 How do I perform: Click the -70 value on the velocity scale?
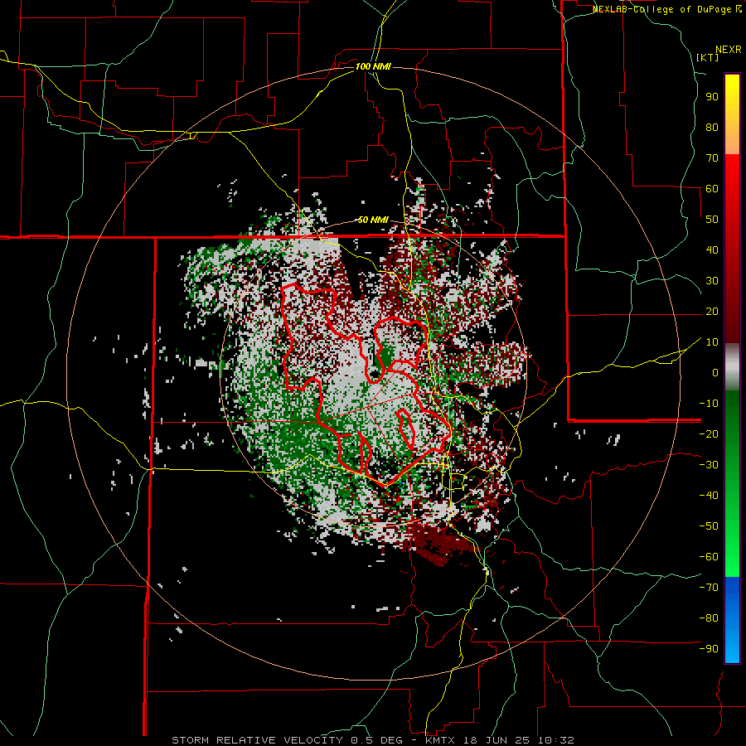pyautogui.click(x=709, y=588)
